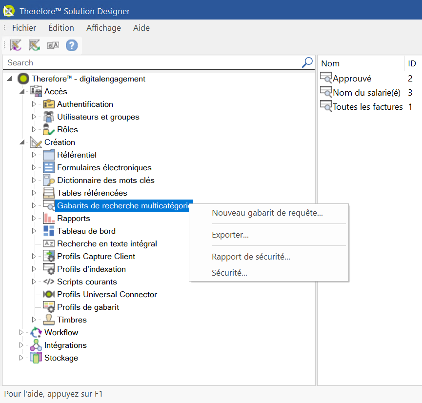Click in the Search input field
The image size is (422, 403).
(152, 62)
